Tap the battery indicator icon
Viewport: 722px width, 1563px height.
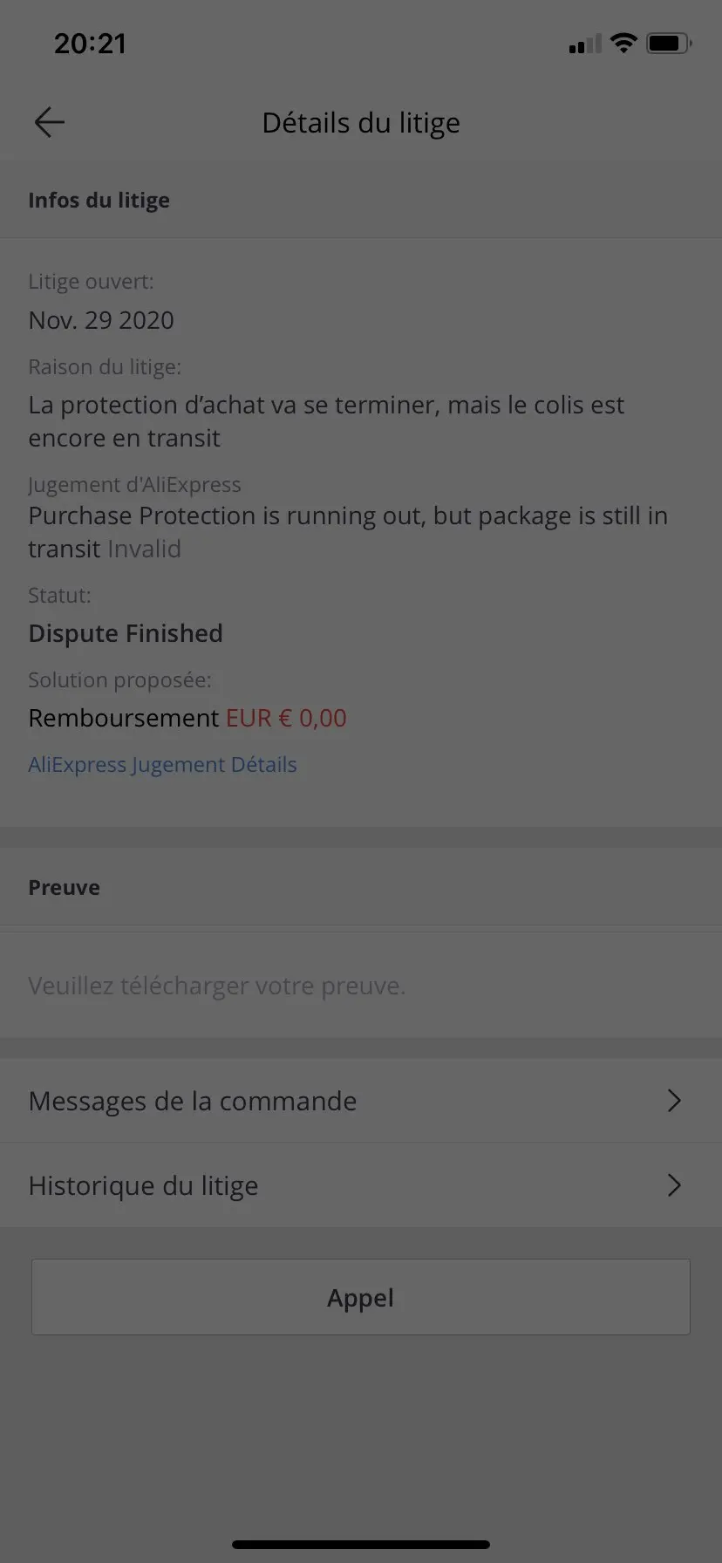(669, 43)
